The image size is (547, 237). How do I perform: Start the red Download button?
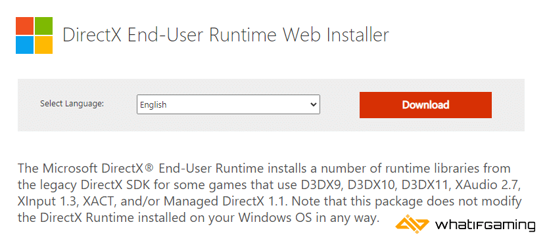click(x=425, y=105)
